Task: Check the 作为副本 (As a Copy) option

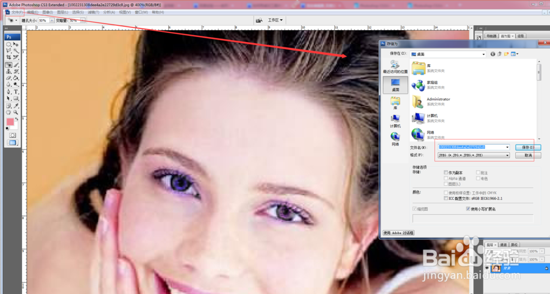Action: 446,173
